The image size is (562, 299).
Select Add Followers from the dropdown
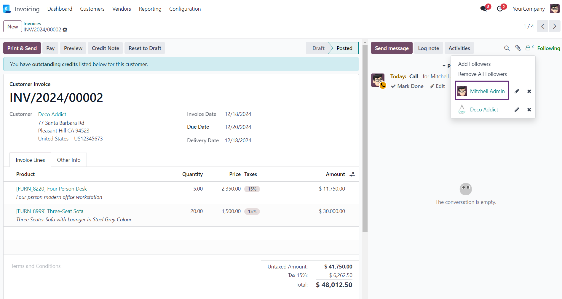point(474,64)
